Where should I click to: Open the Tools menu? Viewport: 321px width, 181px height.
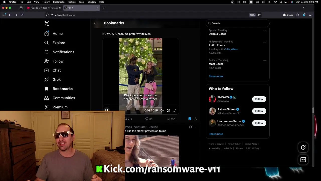point(82,2)
